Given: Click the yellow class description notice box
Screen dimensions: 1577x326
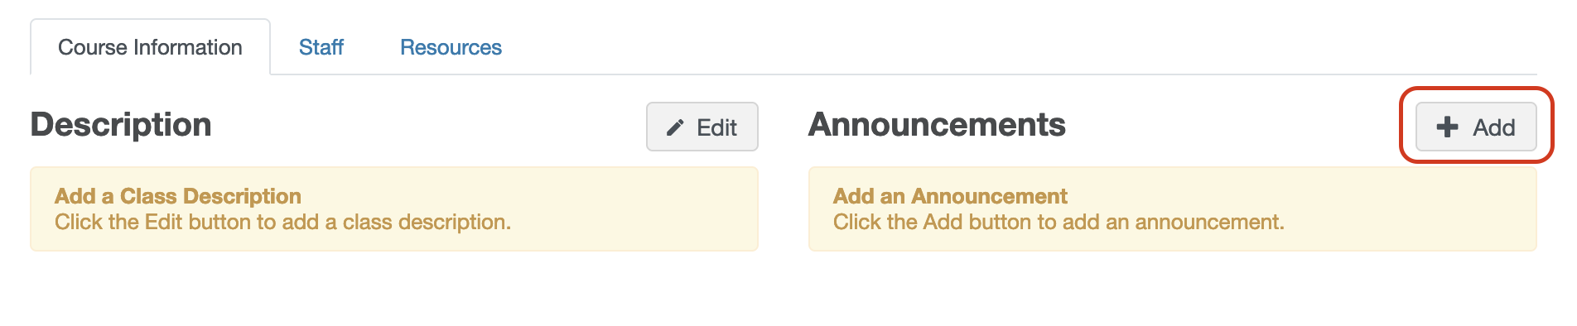Looking at the screenshot, I should point(394,209).
